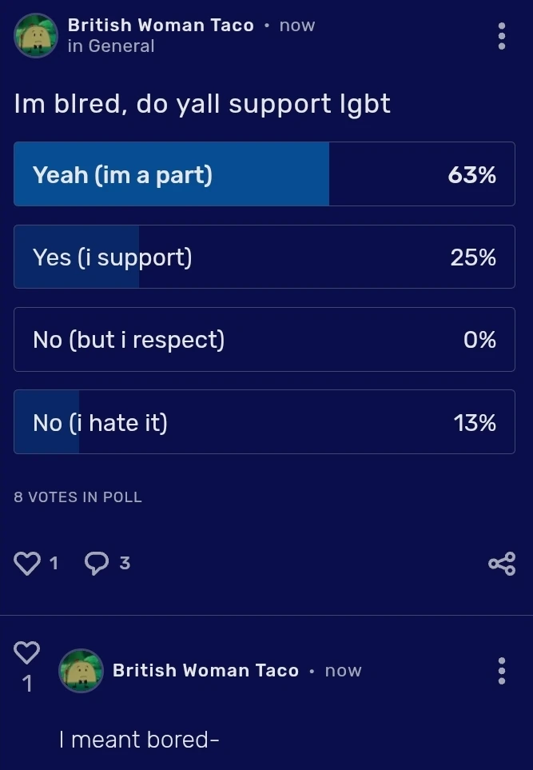
Task: Share the poll post
Action: (x=502, y=564)
